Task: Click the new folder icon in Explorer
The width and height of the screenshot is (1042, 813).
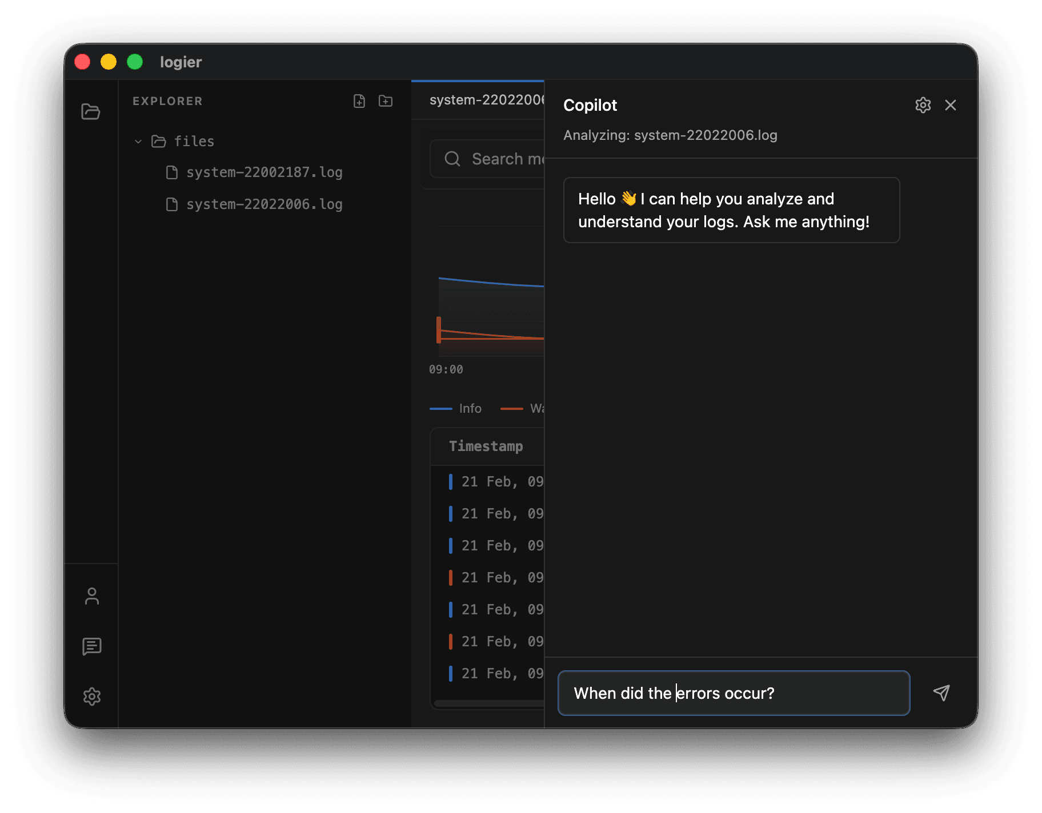Action: point(386,101)
